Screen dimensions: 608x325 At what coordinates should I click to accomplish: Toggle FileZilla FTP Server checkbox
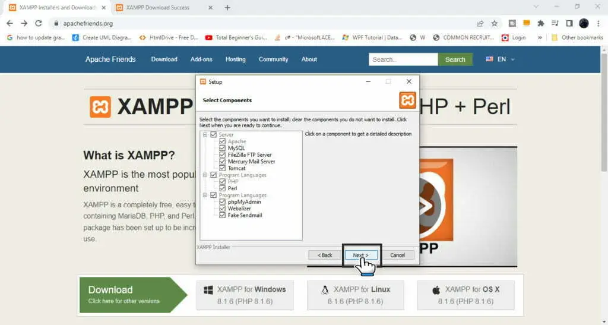pyautogui.click(x=222, y=154)
